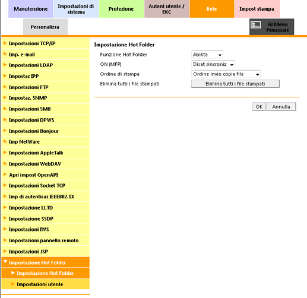This screenshot has height=298, width=307.
Task: Open Impostazioni pannello remoto section
Action: tap(46, 240)
